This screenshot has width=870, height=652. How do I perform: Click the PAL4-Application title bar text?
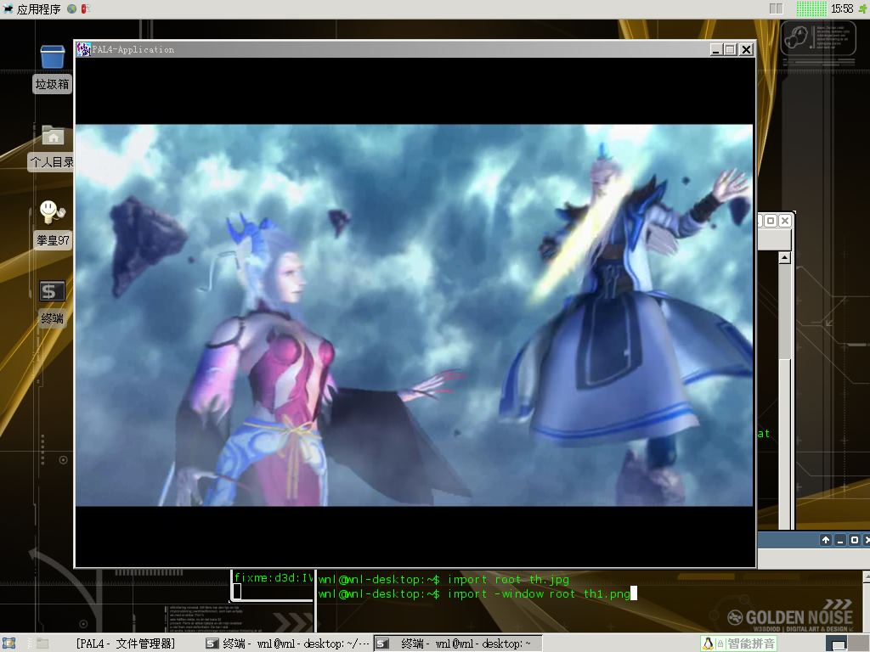click(x=133, y=49)
